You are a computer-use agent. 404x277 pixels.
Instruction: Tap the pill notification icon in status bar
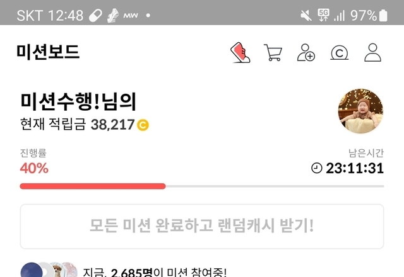coord(95,15)
